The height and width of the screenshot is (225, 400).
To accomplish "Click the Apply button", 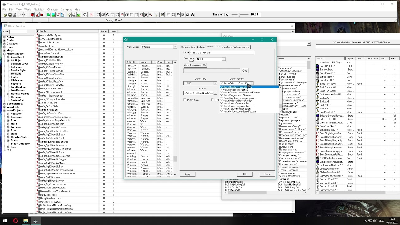I will coord(187,174).
